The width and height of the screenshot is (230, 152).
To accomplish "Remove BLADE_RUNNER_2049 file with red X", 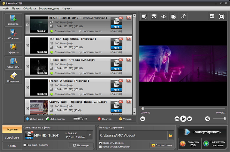I will pos(129,18).
